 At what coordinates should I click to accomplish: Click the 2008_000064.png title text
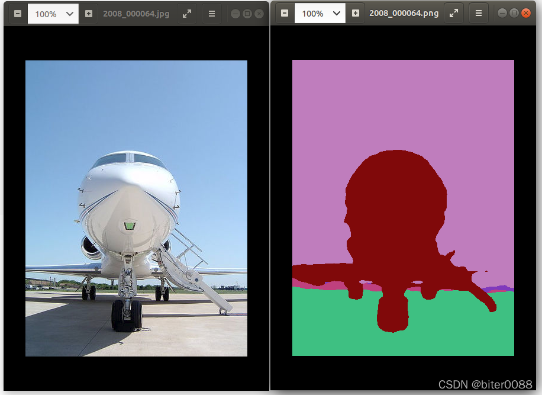404,13
